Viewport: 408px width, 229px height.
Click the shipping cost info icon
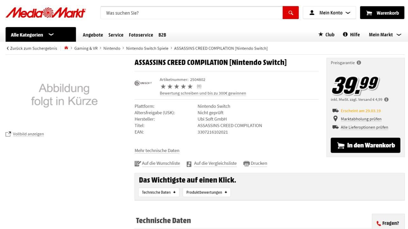(386, 100)
